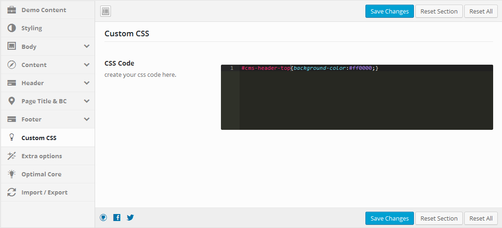
Task: Click the GitHub icon in the footer bar
Action: [x=103, y=218]
